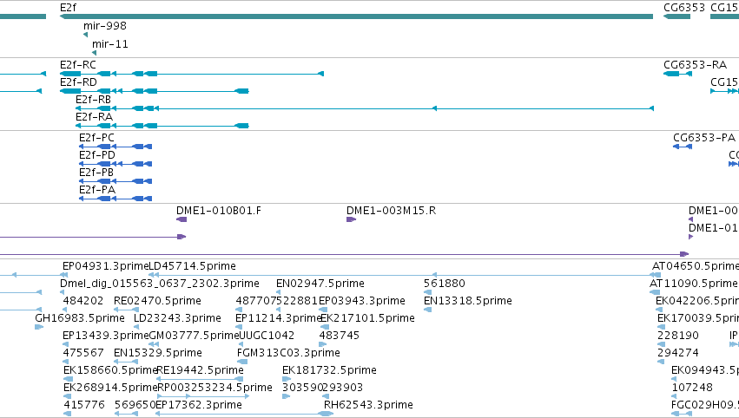Screen dimensions: 739x418
Task: Click the AT11090.5prime label
Action: point(693,284)
